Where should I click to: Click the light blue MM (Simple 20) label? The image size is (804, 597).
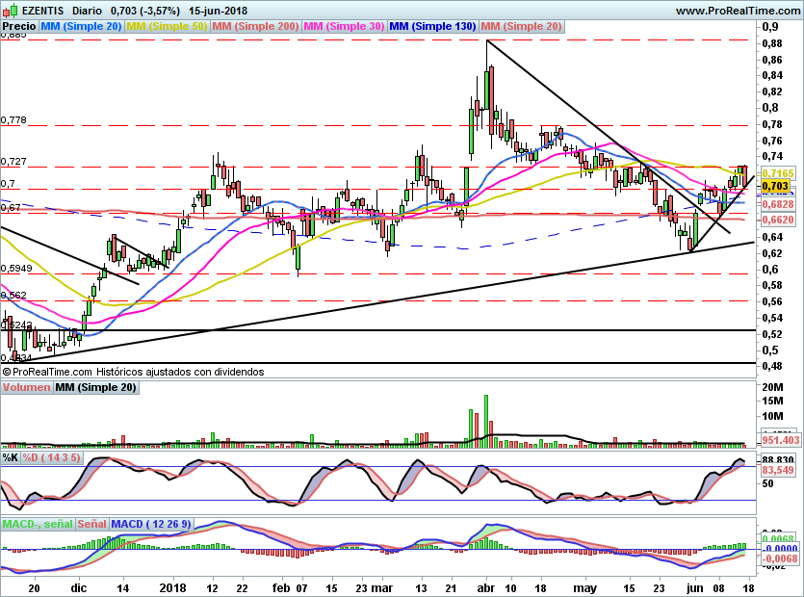(x=81, y=26)
